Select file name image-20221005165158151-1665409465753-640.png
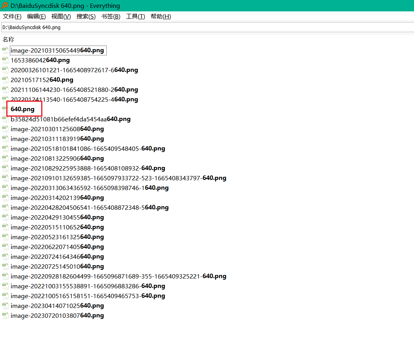This screenshot has width=414, height=339. (x=88, y=296)
